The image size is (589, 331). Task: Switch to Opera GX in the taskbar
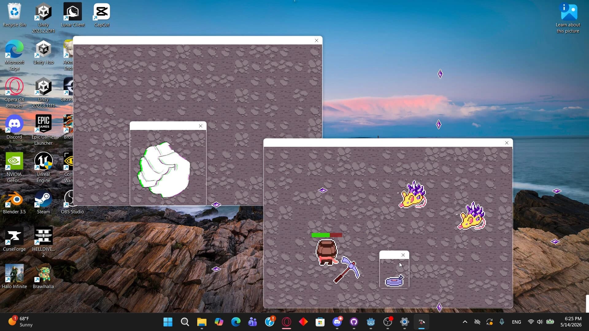point(287,322)
